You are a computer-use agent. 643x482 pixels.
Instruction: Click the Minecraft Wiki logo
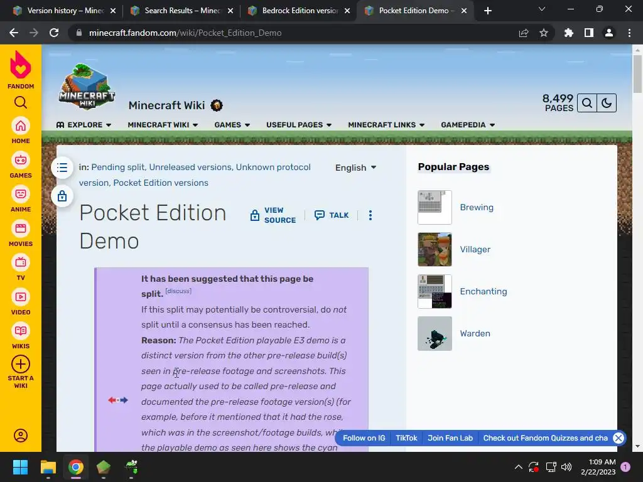coord(87,87)
